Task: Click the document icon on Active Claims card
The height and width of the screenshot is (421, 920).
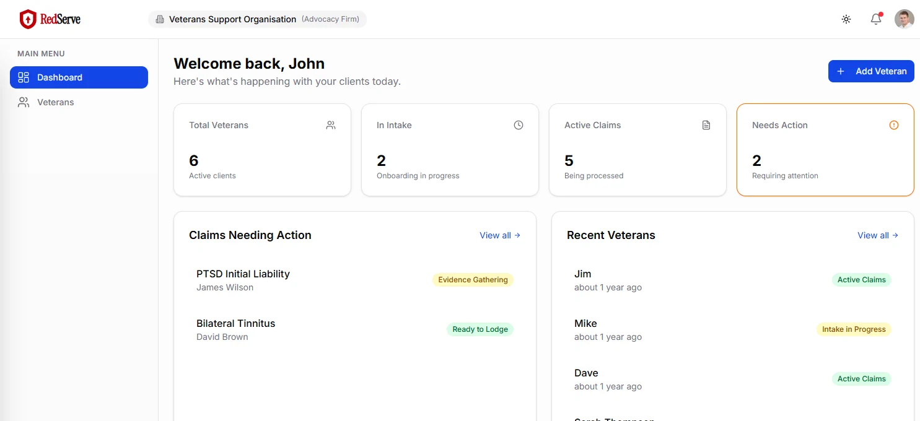Action: click(x=706, y=125)
